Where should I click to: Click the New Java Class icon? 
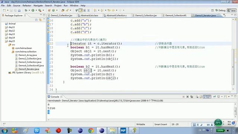click(x=54, y=10)
